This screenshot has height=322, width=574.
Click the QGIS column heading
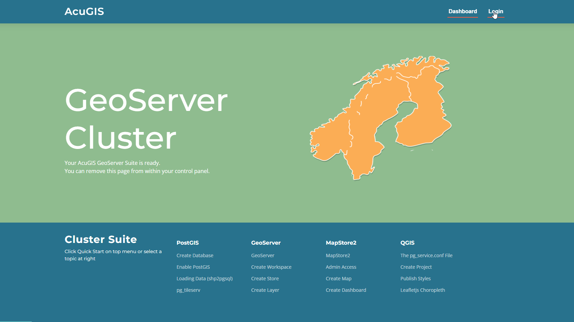pos(407,243)
